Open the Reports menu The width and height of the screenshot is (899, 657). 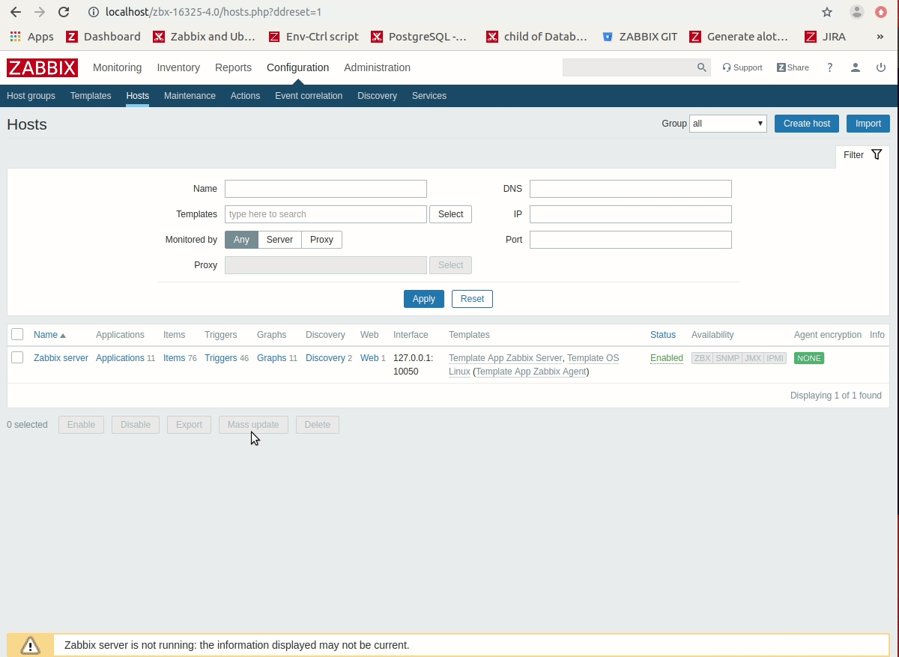[233, 67]
